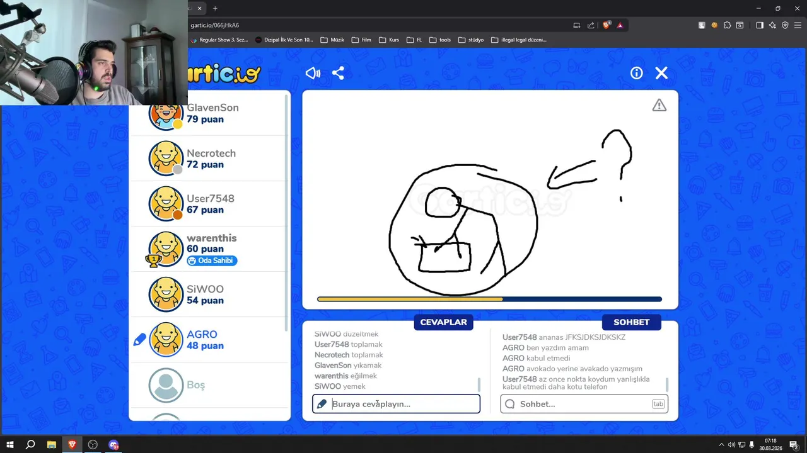
Task: Click the Gartic.io logo
Action: 224,74
